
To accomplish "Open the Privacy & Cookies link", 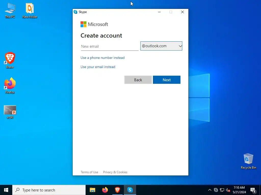I will (x=115, y=172).
